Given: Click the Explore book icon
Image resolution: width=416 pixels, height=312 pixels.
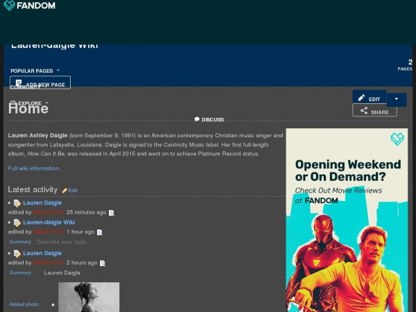Looking at the screenshot, I should coord(13,103).
